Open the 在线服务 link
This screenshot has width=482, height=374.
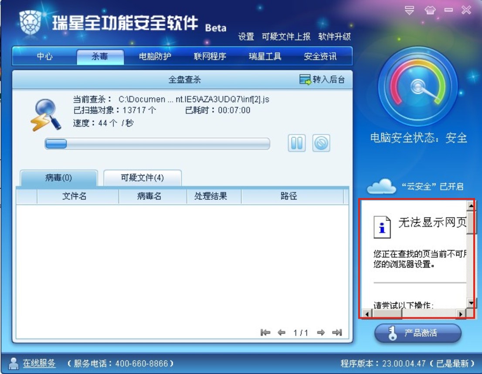tap(39, 364)
